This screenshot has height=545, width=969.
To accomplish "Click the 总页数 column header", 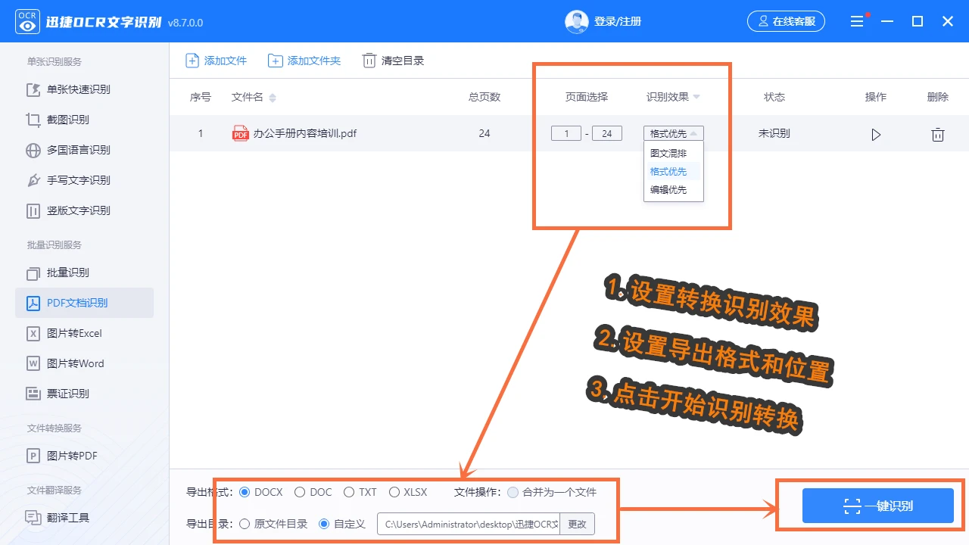I will click(x=484, y=97).
